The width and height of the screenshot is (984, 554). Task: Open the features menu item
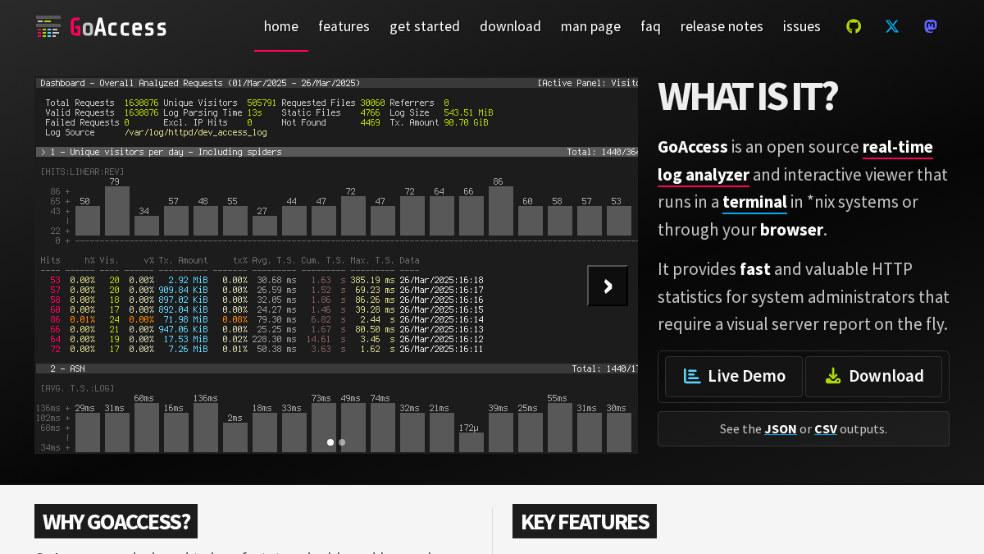click(x=344, y=26)
